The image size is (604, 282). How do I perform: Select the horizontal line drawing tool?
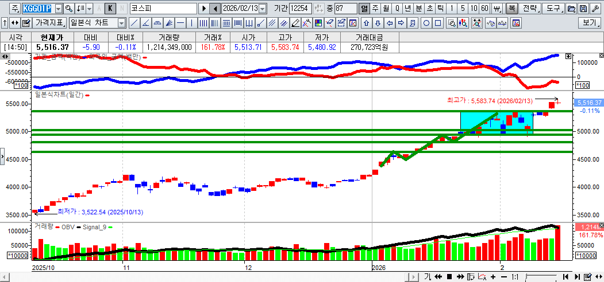pyautogui.click(x=180, y=23)
